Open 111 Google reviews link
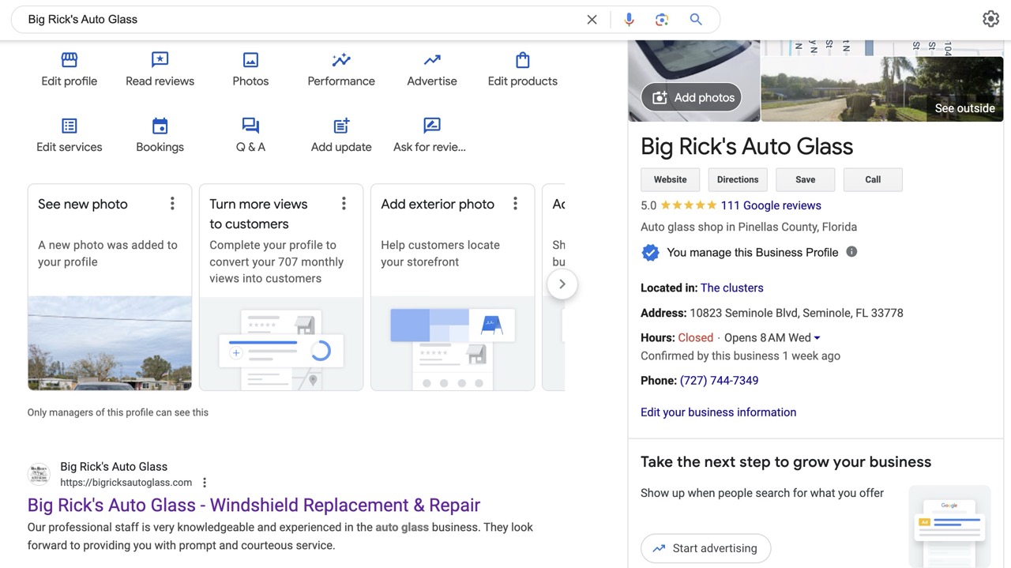The image size is (1011, 568). click(771, 205)
